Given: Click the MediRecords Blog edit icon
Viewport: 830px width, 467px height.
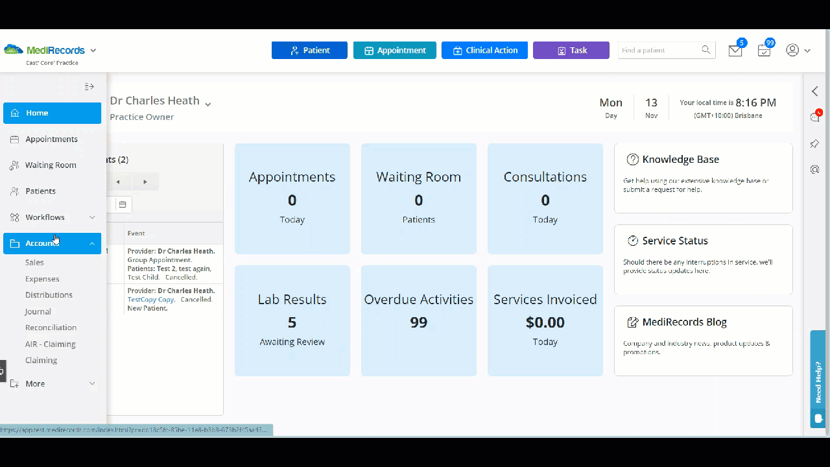Looking at the screenshot, I should coord(633,322).
